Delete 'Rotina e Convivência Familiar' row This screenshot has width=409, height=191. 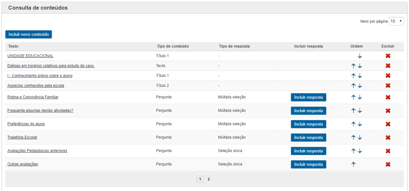click(388, 97)
